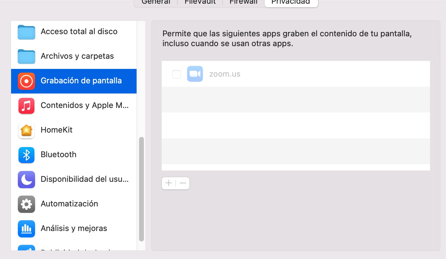Open the HomeKit label
Screen dimensions: 446x259
(x=57, y=130)
